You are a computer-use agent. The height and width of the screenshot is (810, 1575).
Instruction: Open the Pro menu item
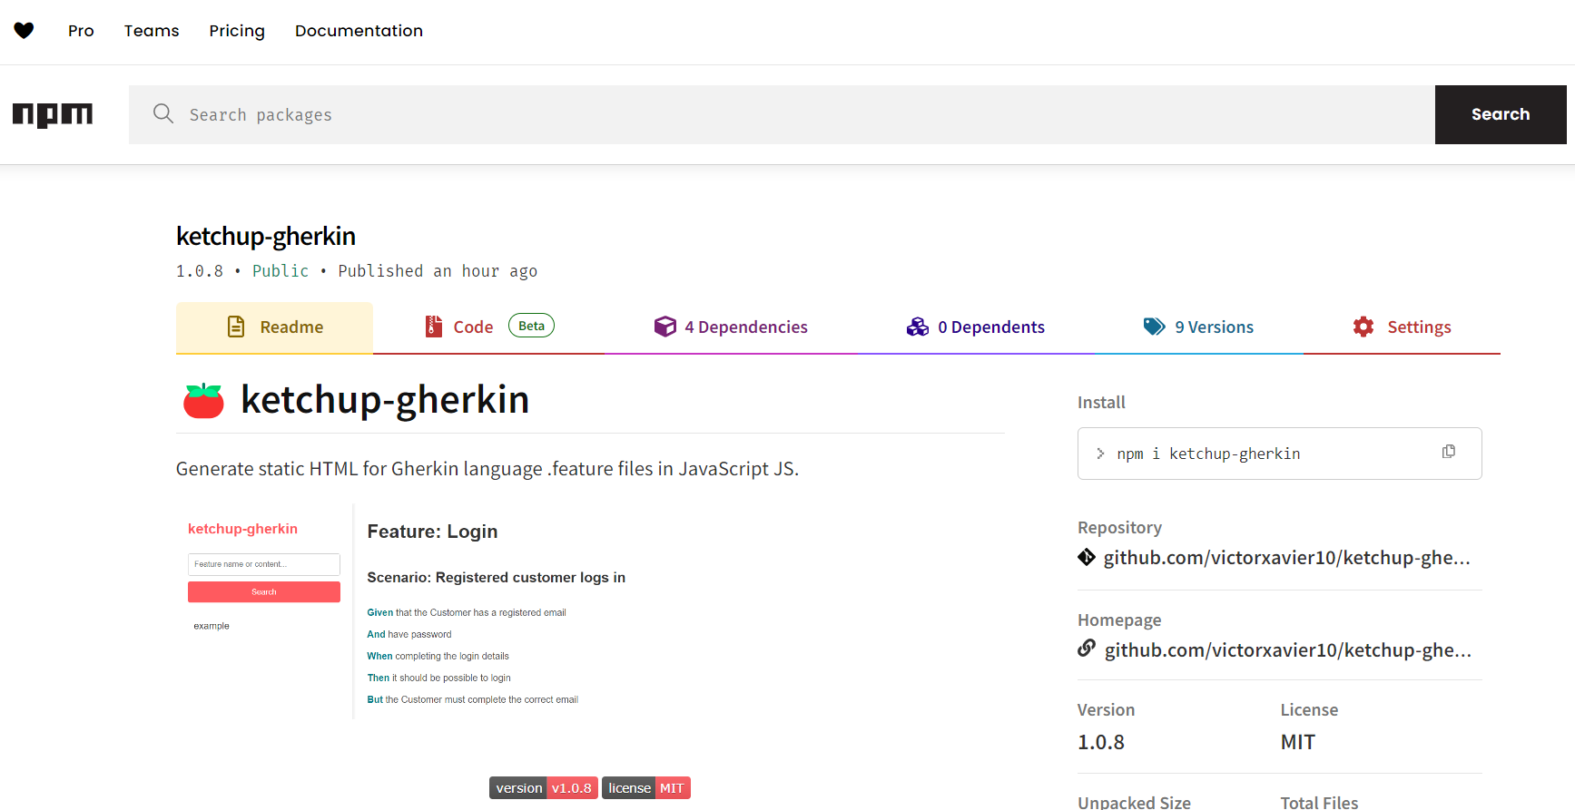pyautogui.click(x=81, y=31)
